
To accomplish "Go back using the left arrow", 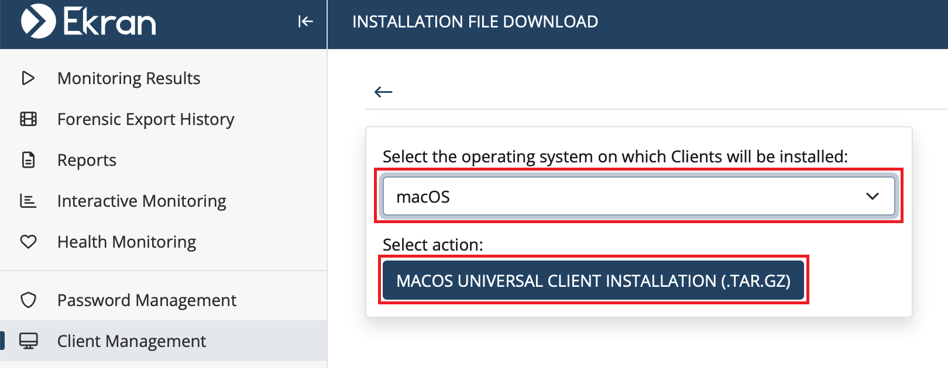I will coord(383,92).
